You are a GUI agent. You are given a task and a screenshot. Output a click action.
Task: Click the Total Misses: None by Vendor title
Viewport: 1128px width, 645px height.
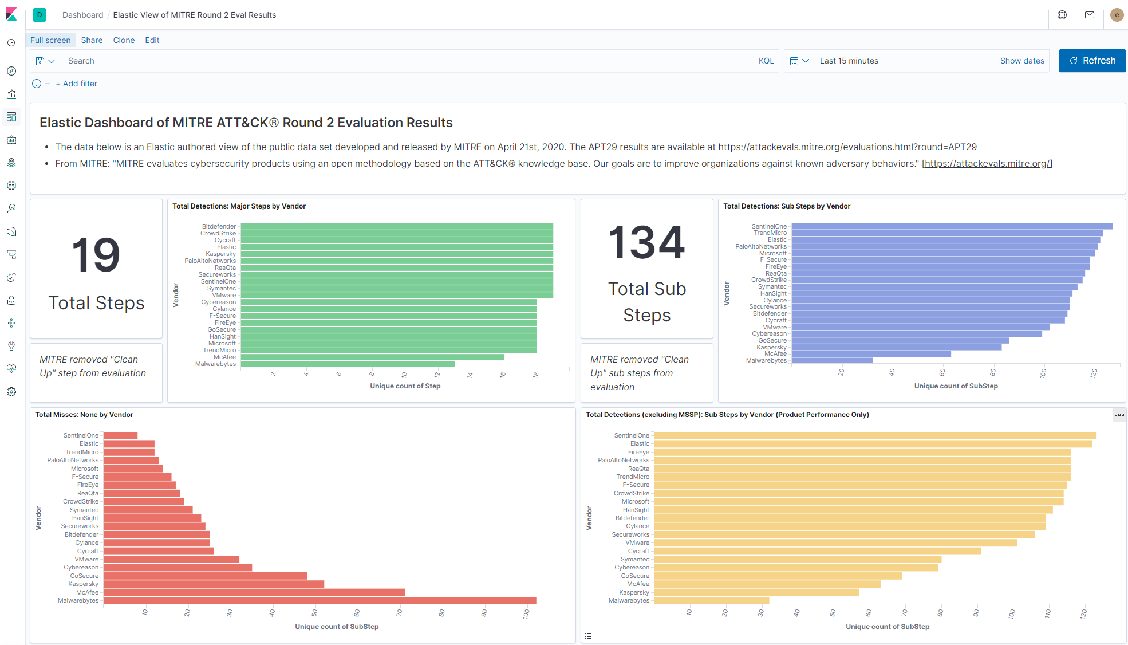84,415
